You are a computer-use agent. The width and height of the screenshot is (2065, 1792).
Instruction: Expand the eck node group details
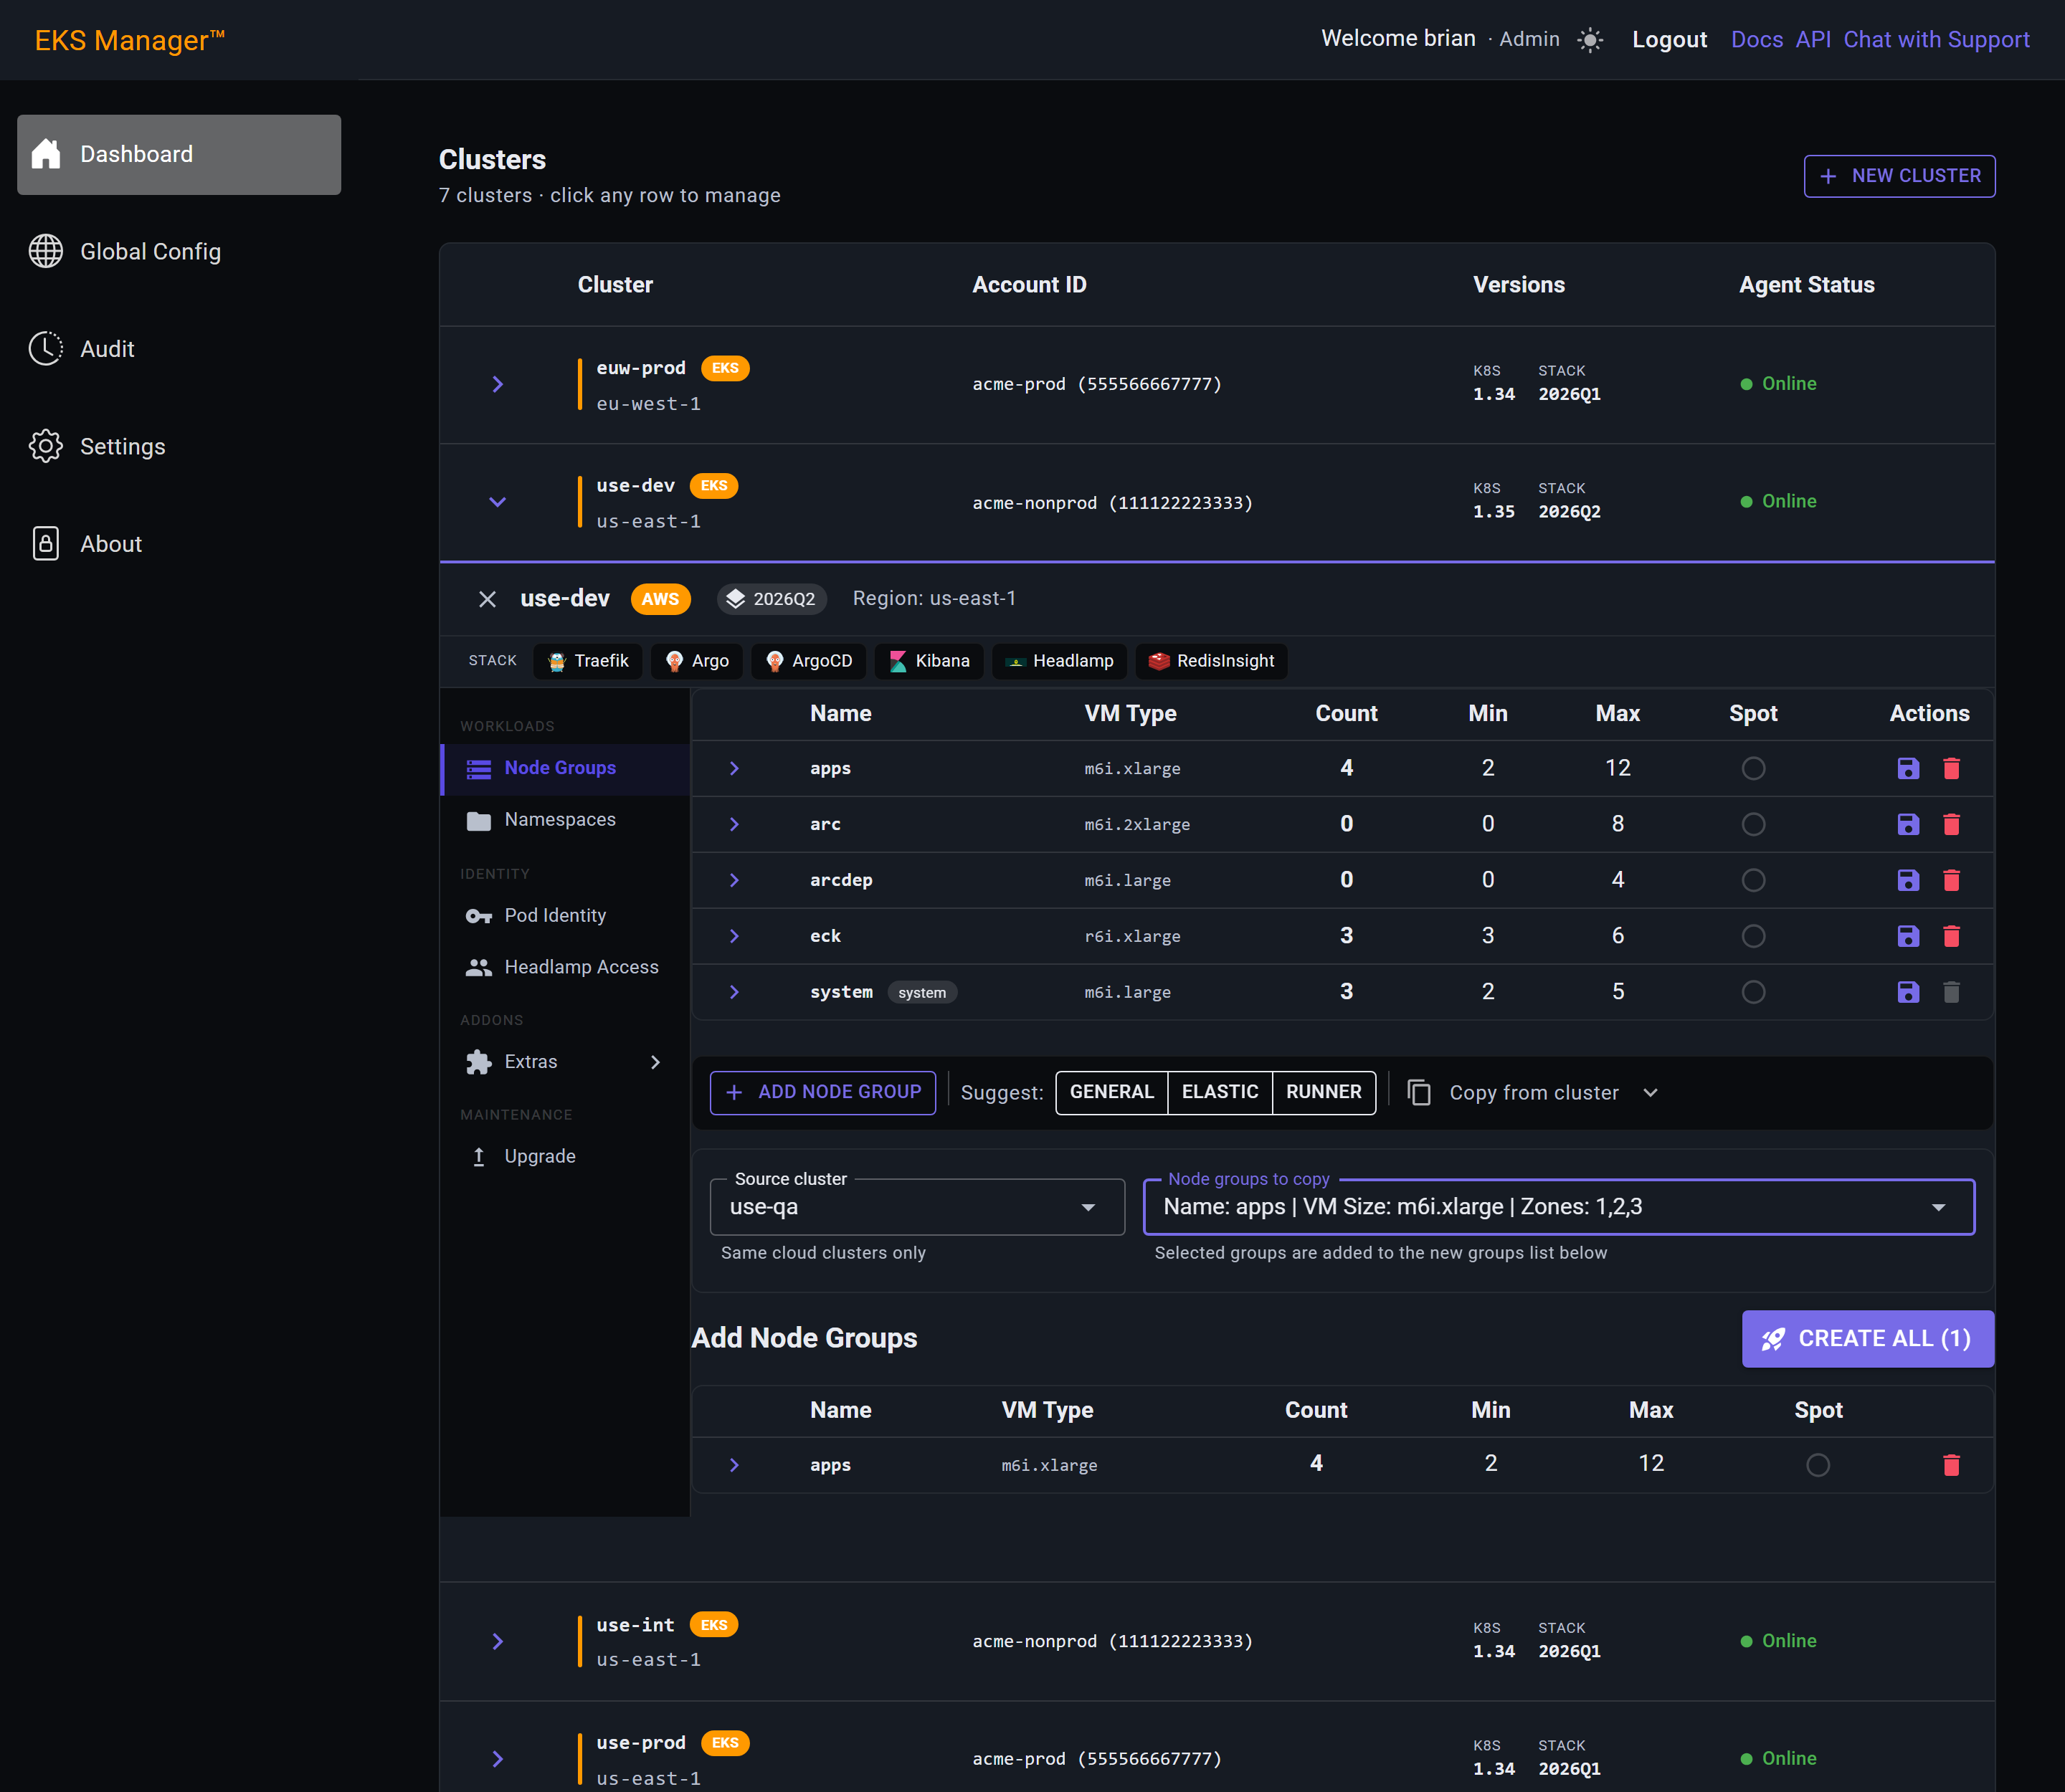click(734, 936)
